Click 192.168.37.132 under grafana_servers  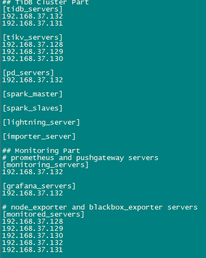(x=33, y=193)
